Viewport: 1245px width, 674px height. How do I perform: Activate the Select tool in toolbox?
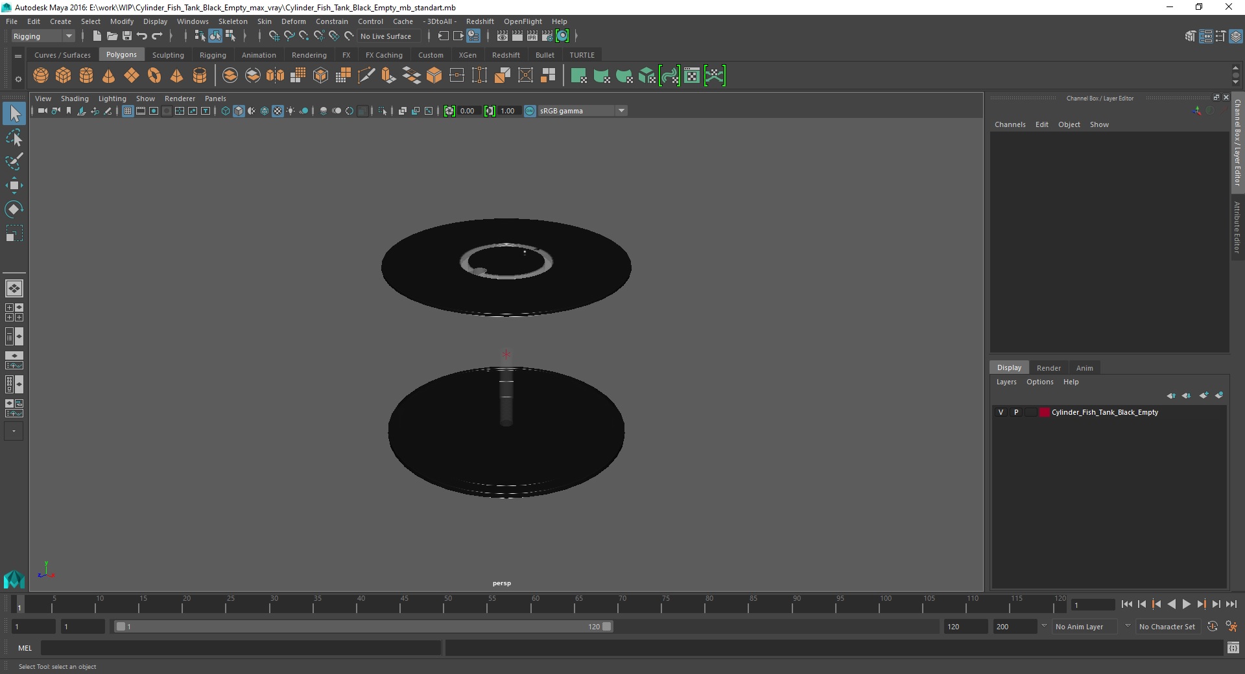point(14,113)
